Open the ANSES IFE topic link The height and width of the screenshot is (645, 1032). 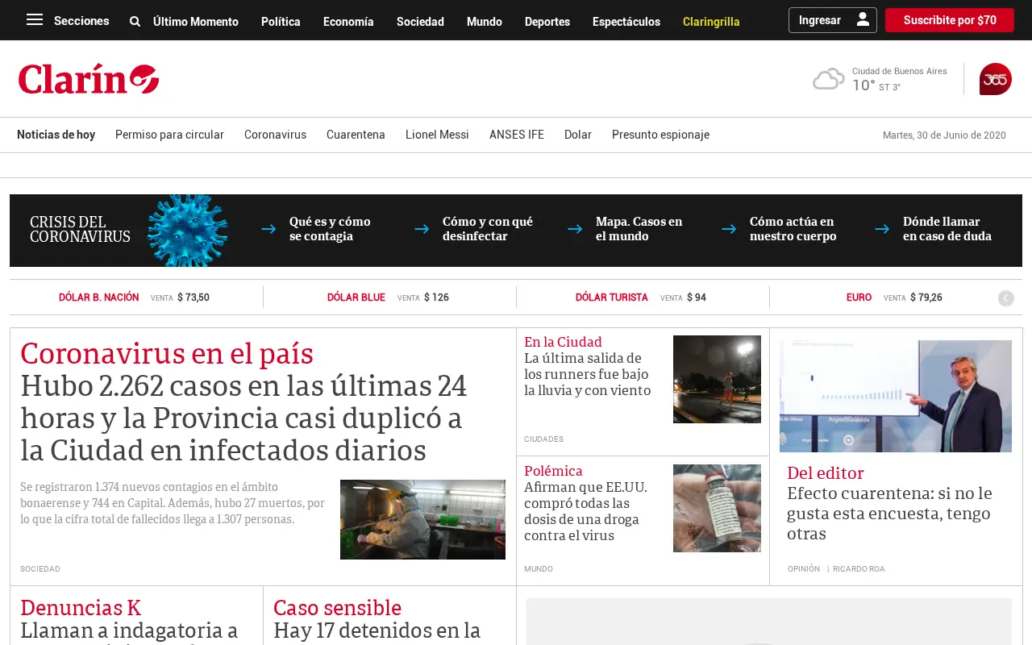coord(517,135)
